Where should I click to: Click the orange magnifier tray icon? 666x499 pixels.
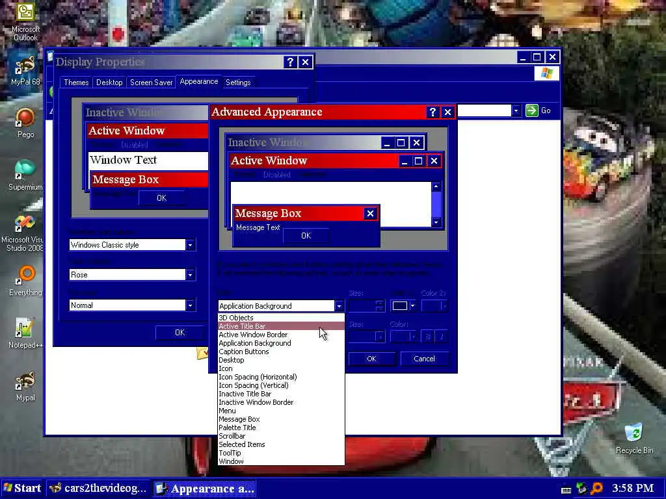click(x=597, y=489)
